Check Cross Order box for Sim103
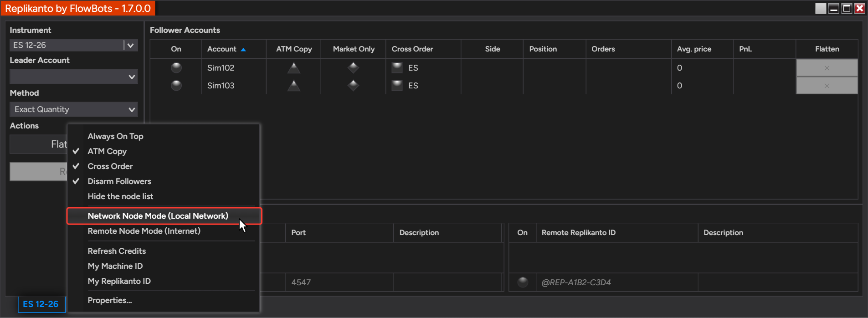 [397, 85]
